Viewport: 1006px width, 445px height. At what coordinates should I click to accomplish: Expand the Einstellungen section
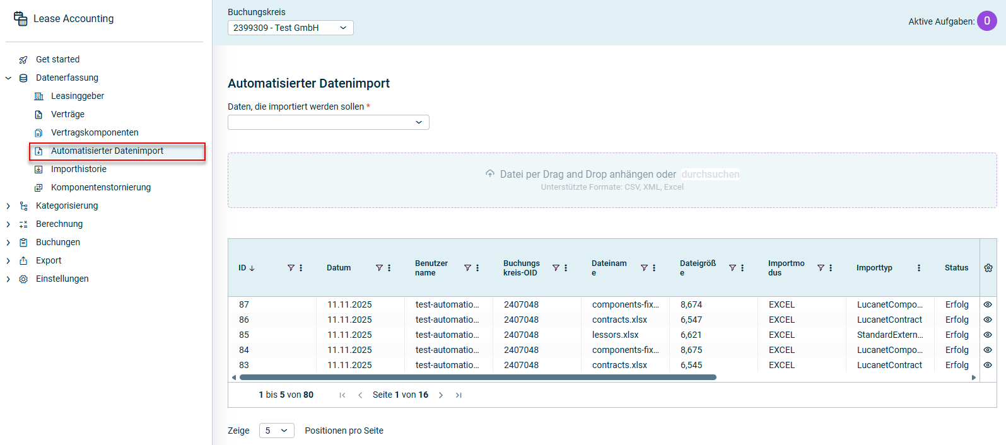coord(8,279)
